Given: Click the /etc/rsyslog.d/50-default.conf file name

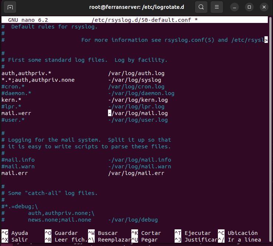Looking at the screenshot, I should [x=141, y=20].
